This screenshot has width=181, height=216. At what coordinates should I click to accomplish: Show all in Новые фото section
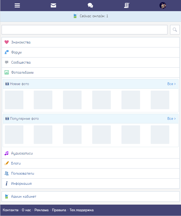pyautogui.click(x=171, y=84)
